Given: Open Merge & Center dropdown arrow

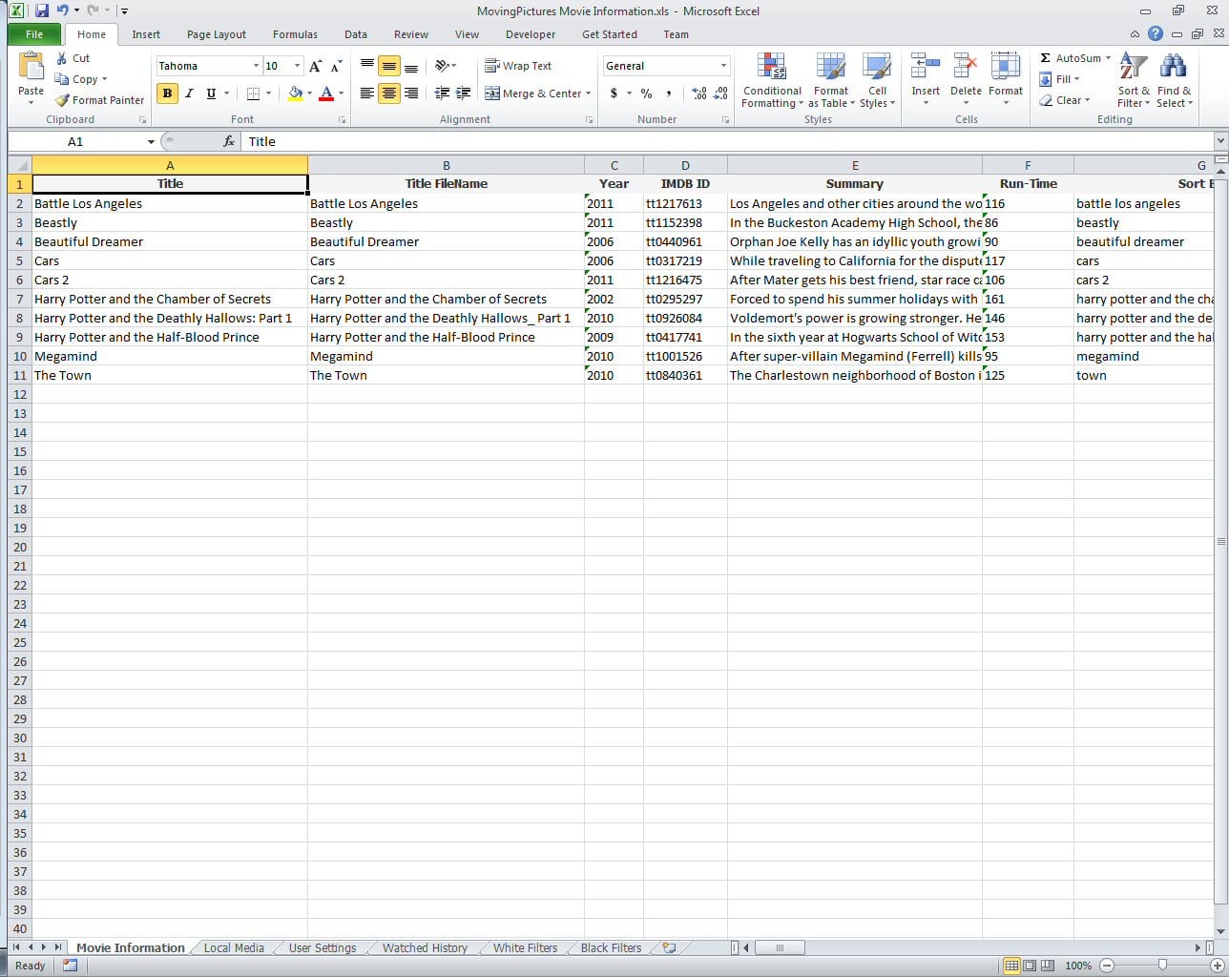Looking at the screenshot, I should pos(589,94).
